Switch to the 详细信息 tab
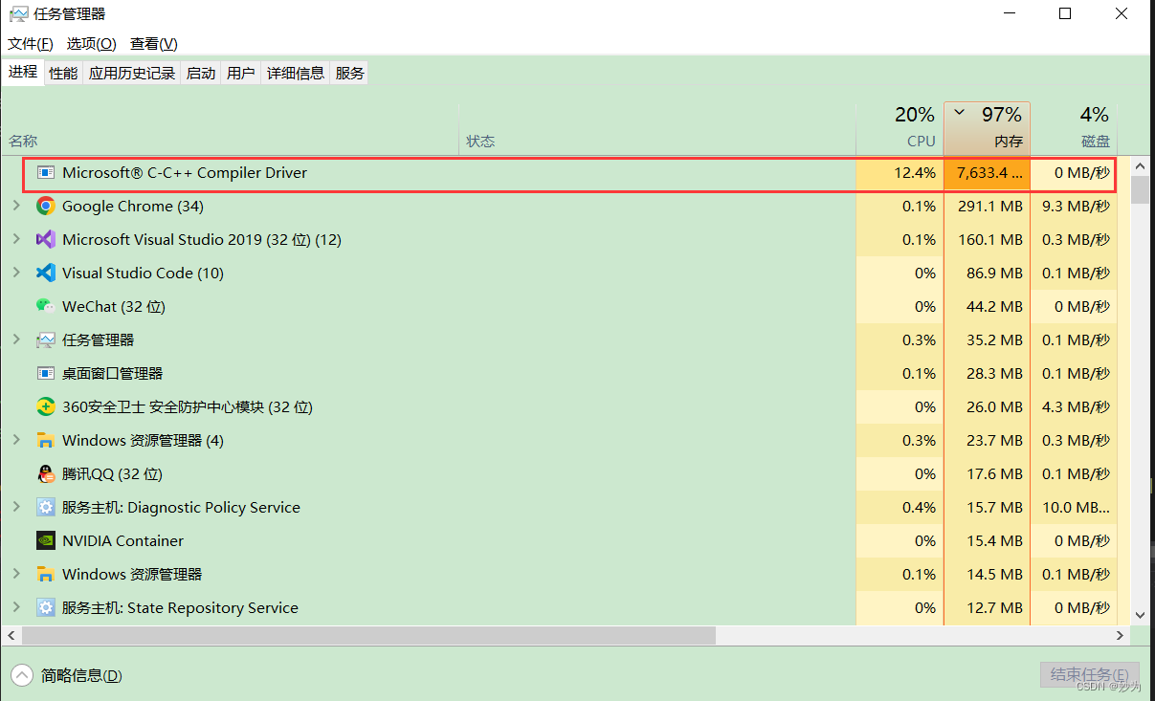This screenshot has width=1155, height=701. click(x=296, y=73)
